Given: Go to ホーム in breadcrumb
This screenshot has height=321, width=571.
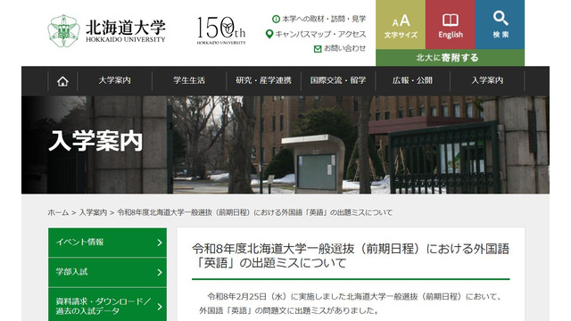Looking at the screenshot, I should tap(58, 212).
